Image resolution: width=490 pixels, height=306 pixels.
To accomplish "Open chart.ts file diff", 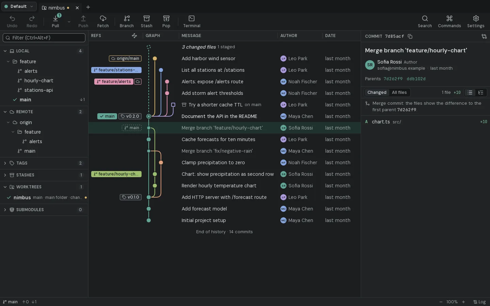I will (425, 122).
